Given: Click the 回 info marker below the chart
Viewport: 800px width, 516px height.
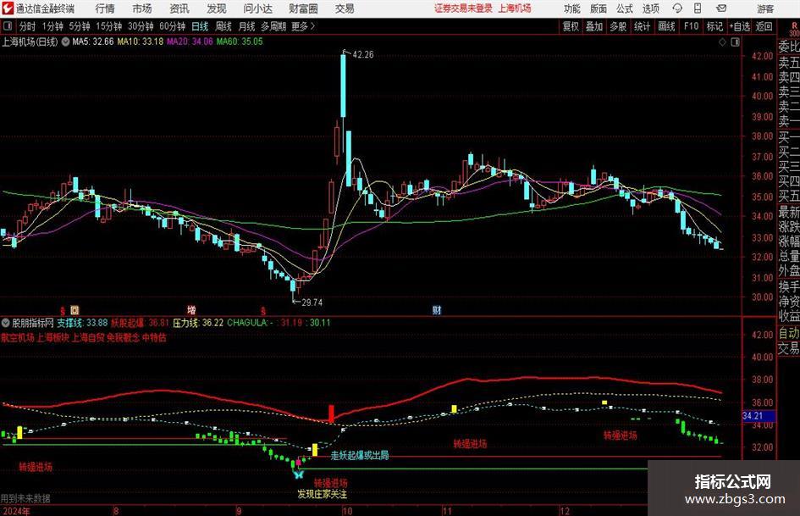Looking at the screenshot, I should click(74, 310).
